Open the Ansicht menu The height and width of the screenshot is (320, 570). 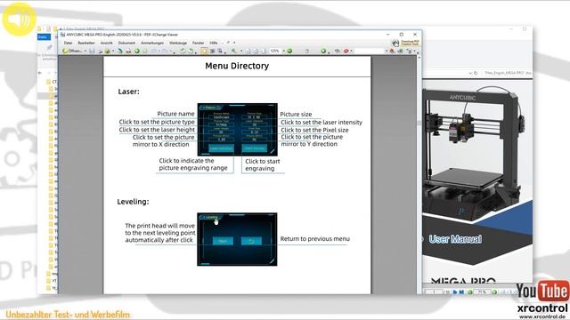pyautogui.click(x=107, y=43)
